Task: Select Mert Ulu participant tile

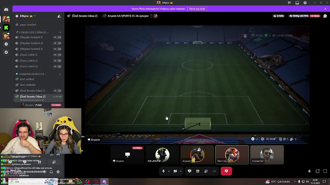Action: pos(232,155)
